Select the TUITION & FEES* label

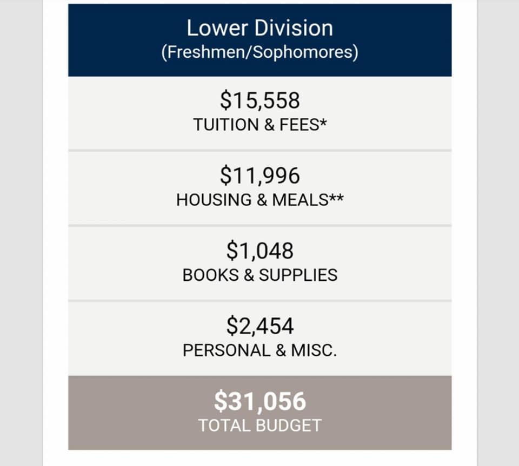[x=260, y=125]
